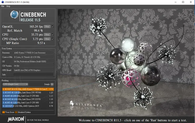Image resolution: width=195 pixels, height=123 pixels.
Task: Close the CINEBENCH window
Action: (191, 2)
